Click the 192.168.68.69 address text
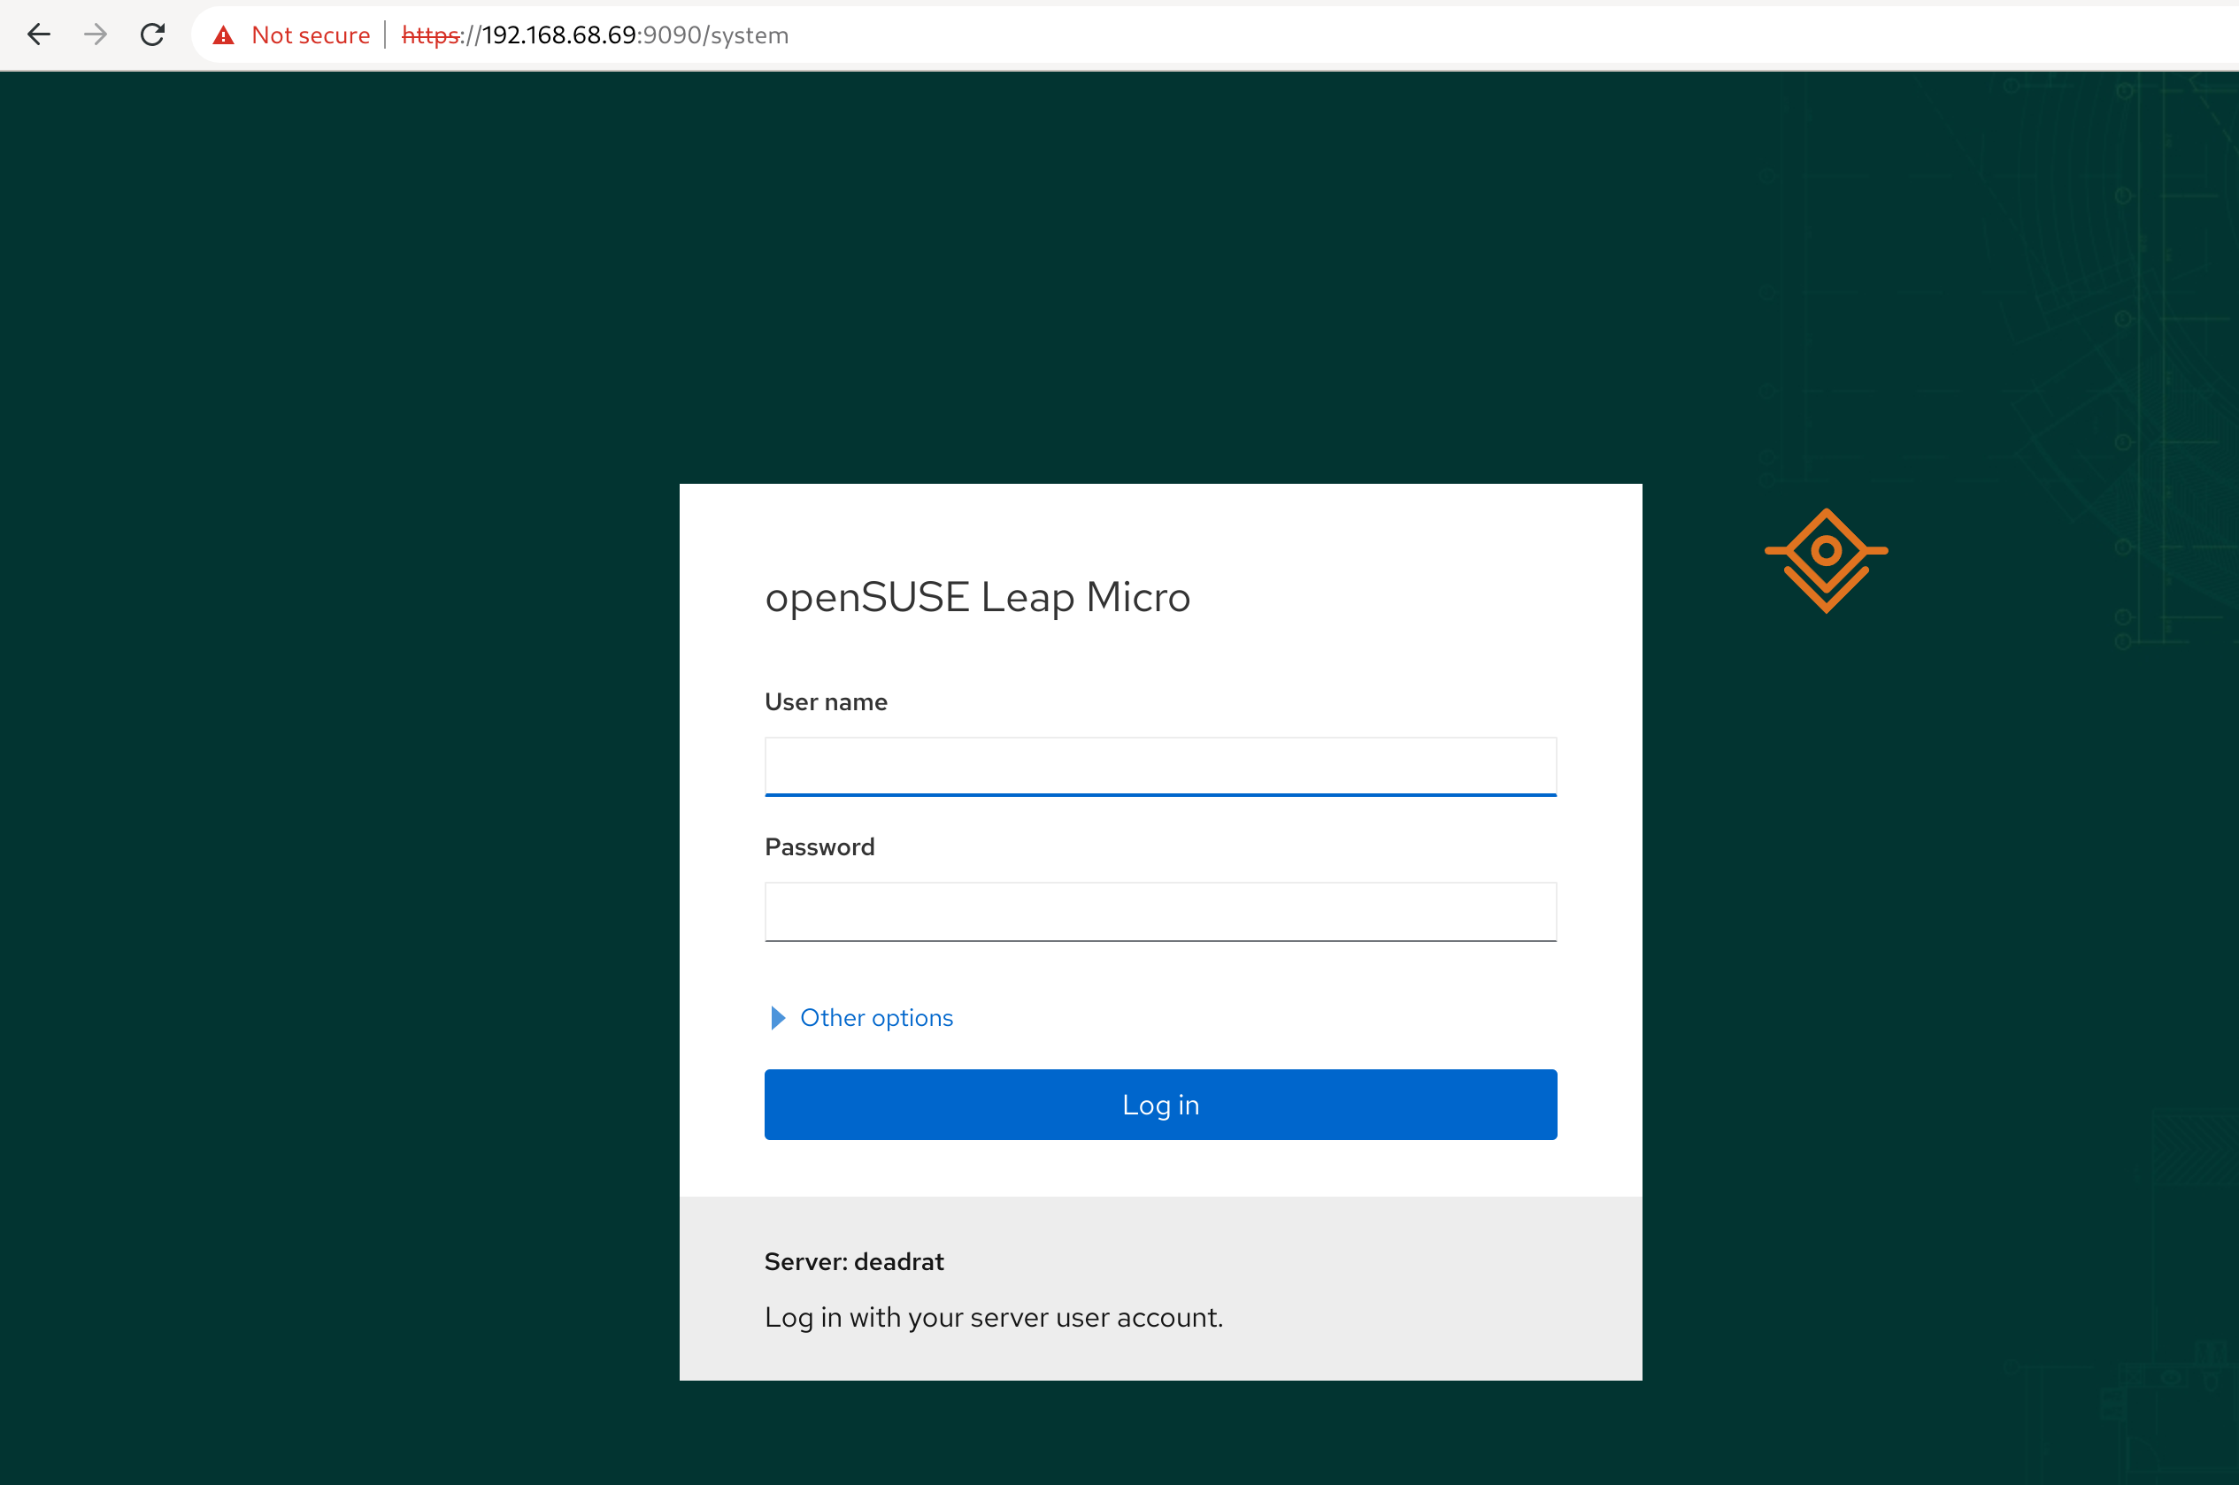Screen dimensions: 2239x1485 click(559, 36)
